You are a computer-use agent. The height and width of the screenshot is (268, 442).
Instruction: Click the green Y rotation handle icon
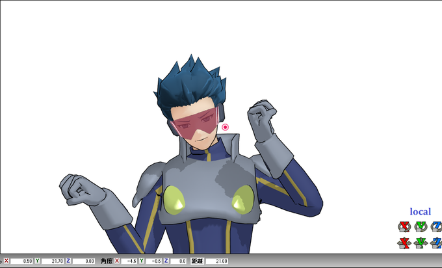click(421, 226)
